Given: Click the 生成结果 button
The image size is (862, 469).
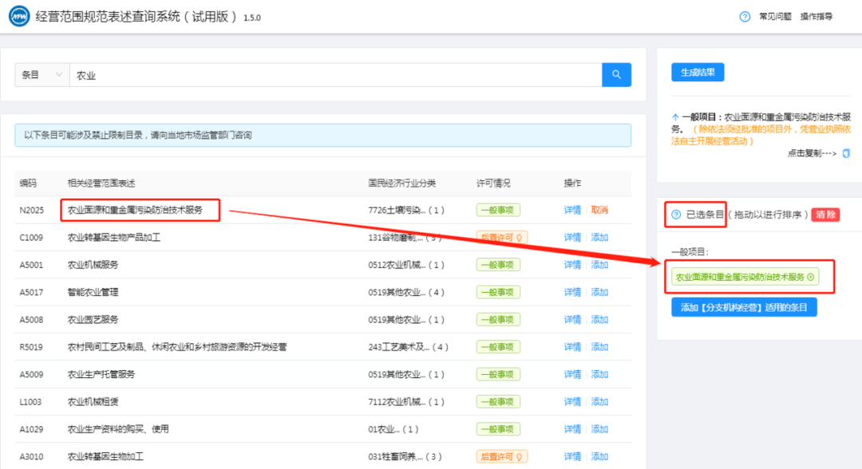Looking at the screenshot, I should 697,73.
